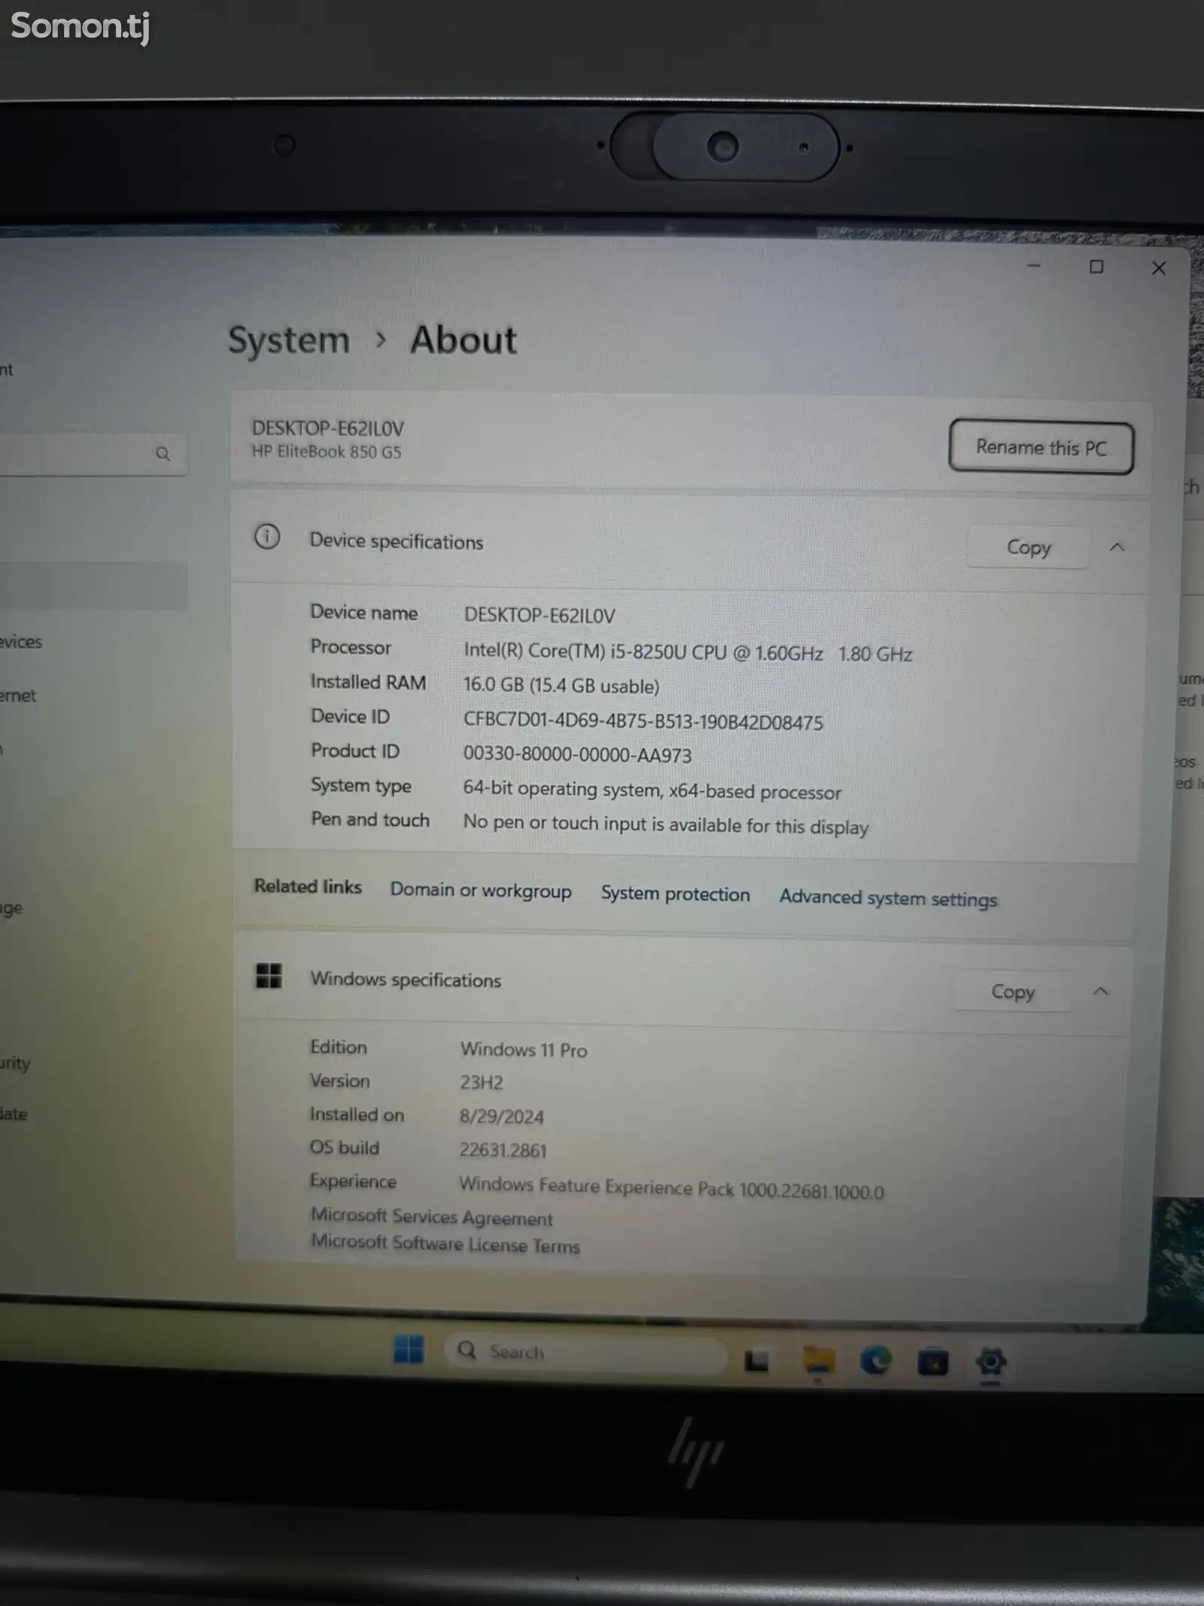This screenshot has height=1606, width=1204.
Task: Open Microsoft Store icon in taskbar
Action: (x=933, y=1362)
